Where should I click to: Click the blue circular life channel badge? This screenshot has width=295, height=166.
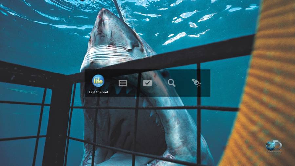point(98,81)
